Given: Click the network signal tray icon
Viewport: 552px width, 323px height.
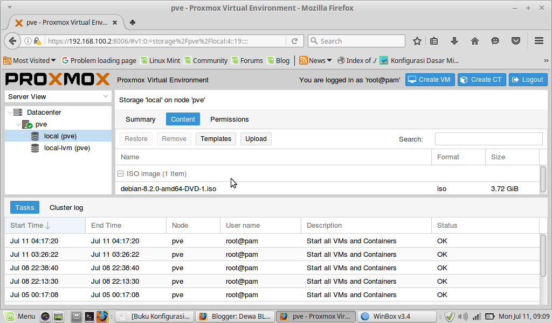Looking at the screenshot, I should (477, 317).
